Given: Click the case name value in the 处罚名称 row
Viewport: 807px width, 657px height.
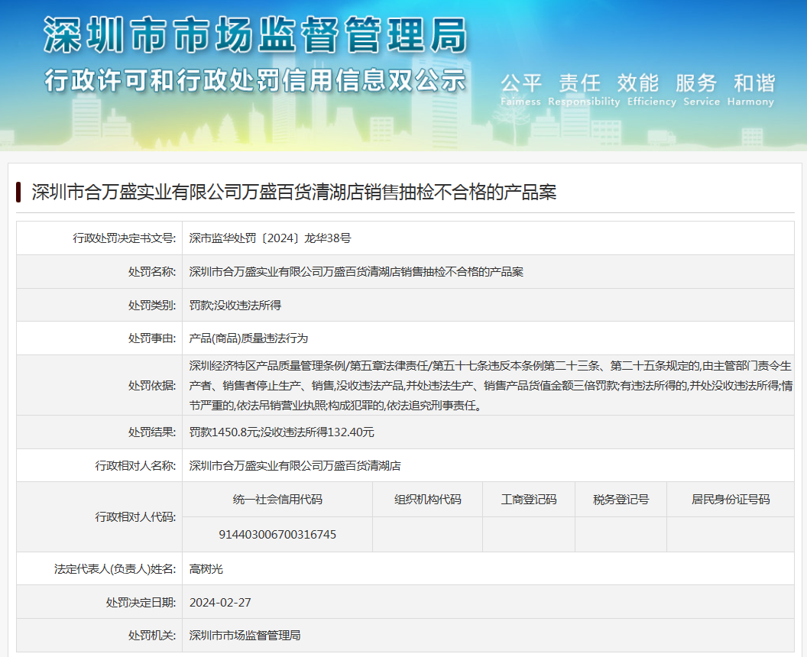Looking at the screenshot, I should (x=356, y=272).
